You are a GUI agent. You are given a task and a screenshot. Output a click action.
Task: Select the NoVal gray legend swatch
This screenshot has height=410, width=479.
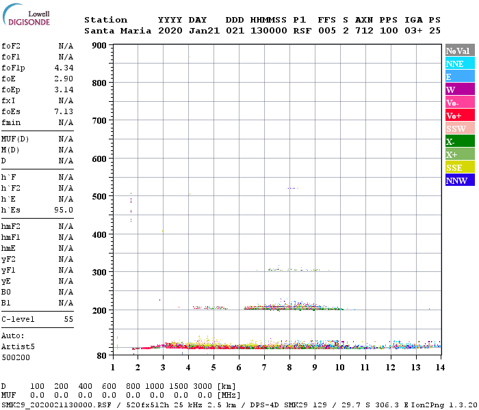(460, 51)
